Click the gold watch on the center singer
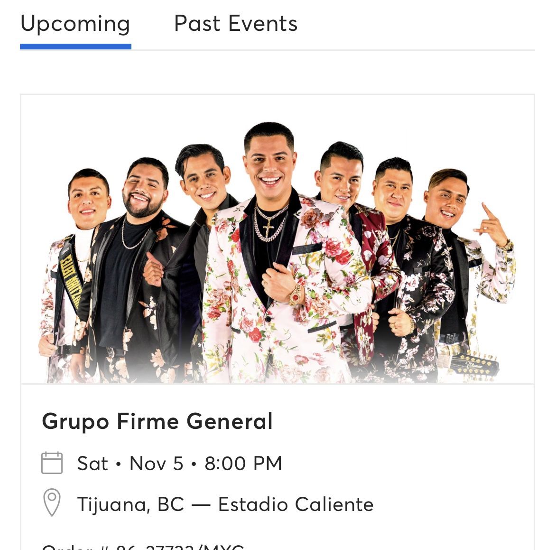Viewport: 555px width, 550px height. click(295, 295)
